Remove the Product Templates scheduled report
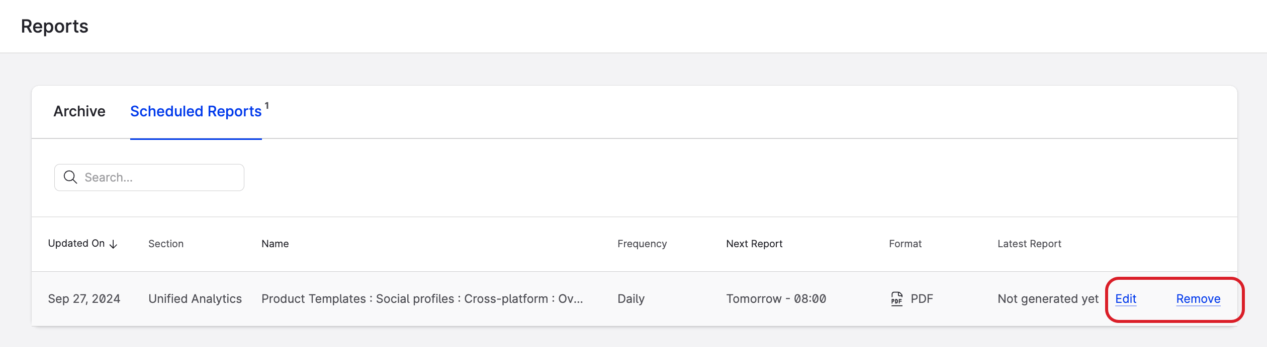Image resolution: width=1267 pixels, height=347 pixels. pos(1198,298)
